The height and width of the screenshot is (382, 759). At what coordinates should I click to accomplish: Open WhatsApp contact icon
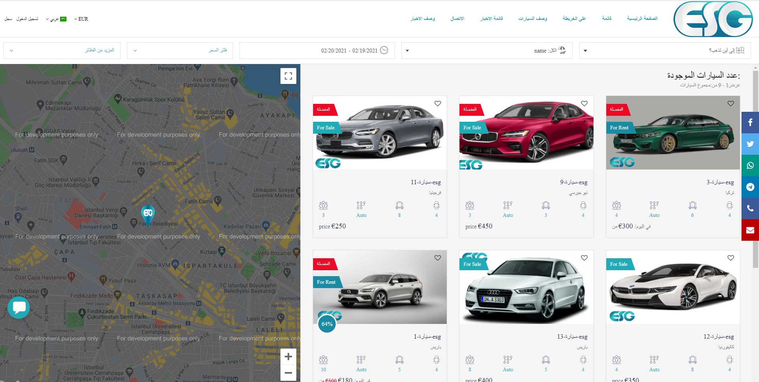click(750, 165)
